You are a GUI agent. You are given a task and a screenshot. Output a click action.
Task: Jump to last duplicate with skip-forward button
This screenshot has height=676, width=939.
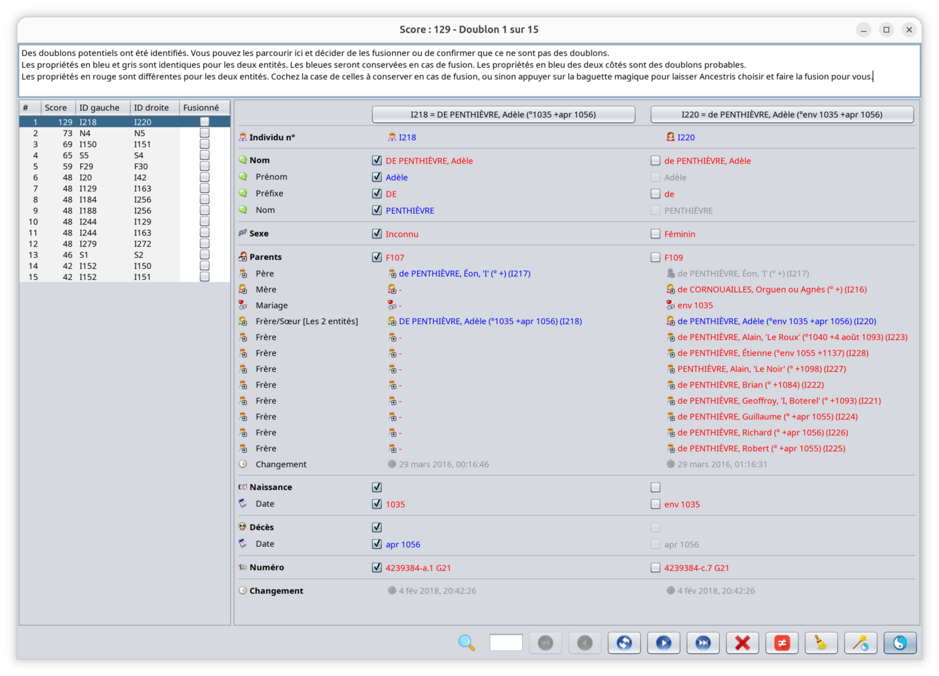pyautogui.click(x=703, y=643)
